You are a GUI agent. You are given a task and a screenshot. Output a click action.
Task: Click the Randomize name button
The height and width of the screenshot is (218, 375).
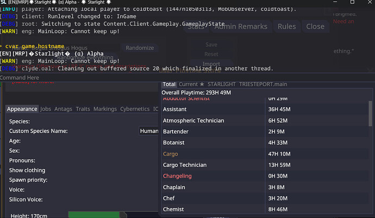point(140,48)
